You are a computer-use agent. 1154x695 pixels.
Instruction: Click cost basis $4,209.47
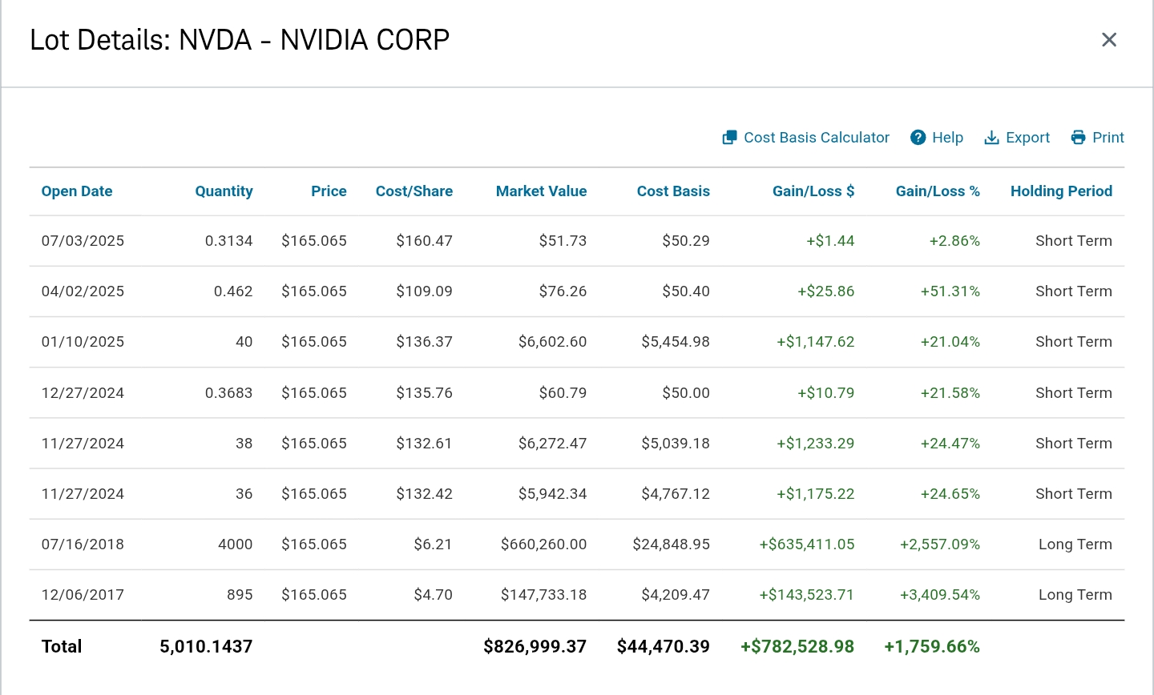676,595
